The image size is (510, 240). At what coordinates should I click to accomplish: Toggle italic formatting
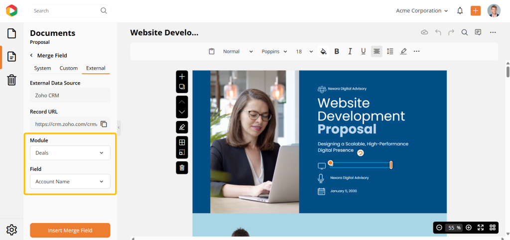[x=350, y=51]
